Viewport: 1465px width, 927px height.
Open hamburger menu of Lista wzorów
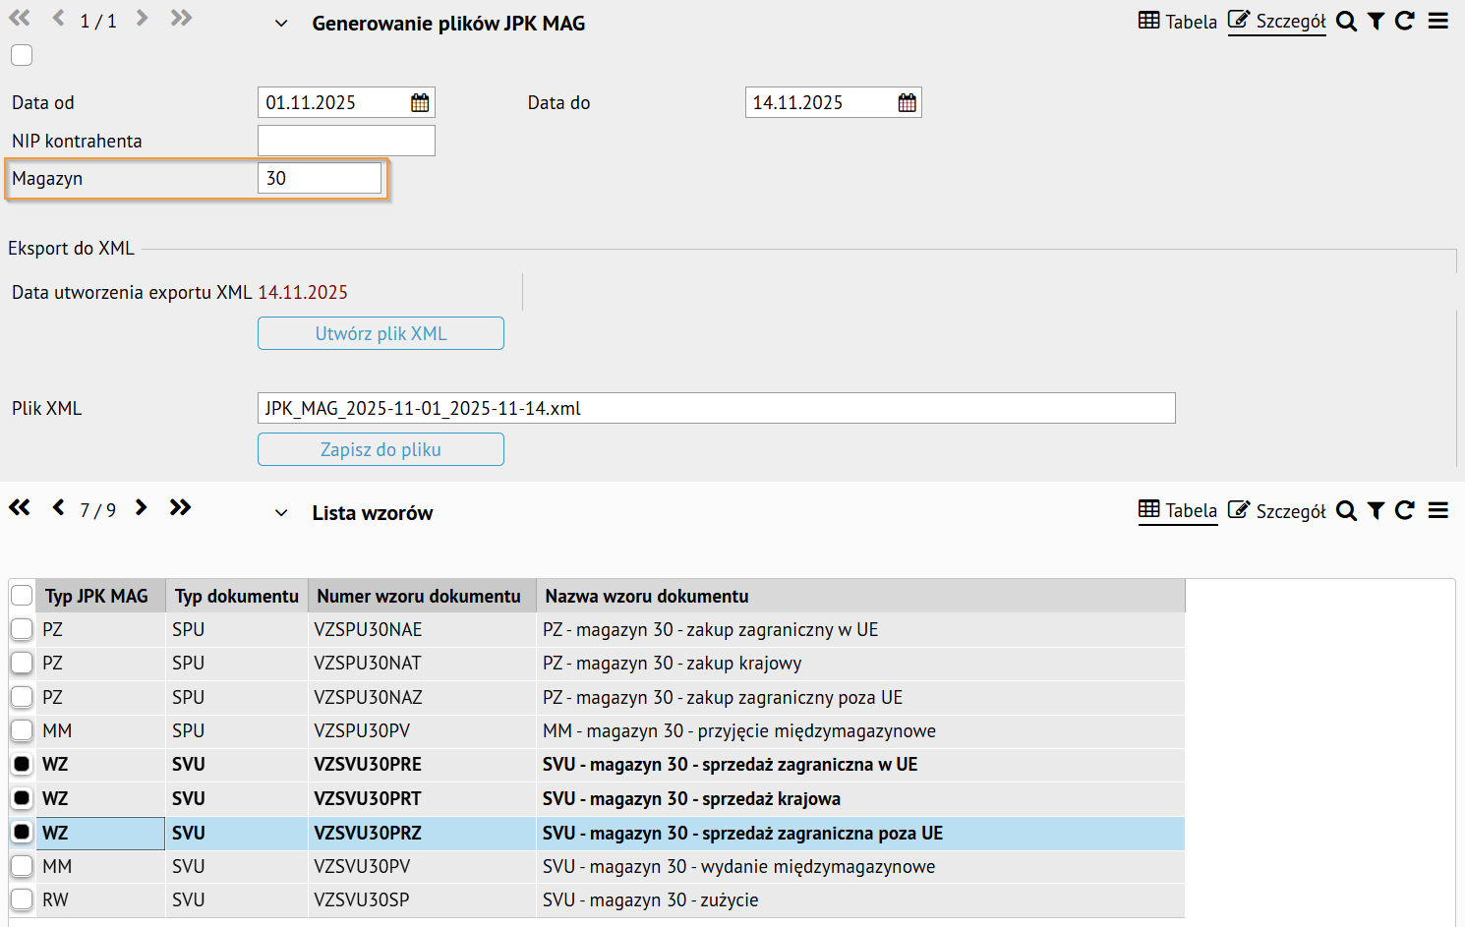[1437, 511]
